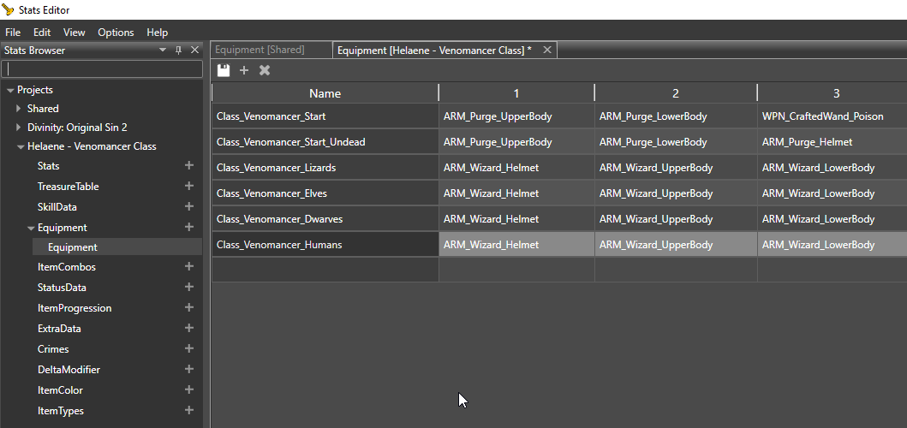Click the plus icon next to ItemCombos
The width and height of the screenshot is (907, 428).
(x=189, y=267)
